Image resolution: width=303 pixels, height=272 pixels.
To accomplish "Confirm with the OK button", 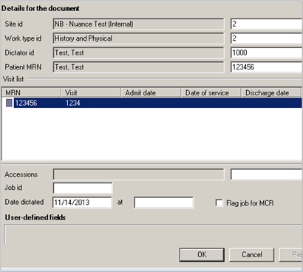I will (202, 254).
